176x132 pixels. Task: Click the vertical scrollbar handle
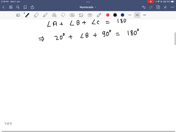click(x=175, y=39)
